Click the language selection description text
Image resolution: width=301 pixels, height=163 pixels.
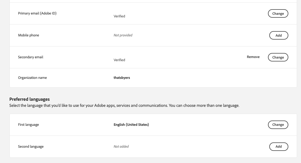click(x=124, y=105)
